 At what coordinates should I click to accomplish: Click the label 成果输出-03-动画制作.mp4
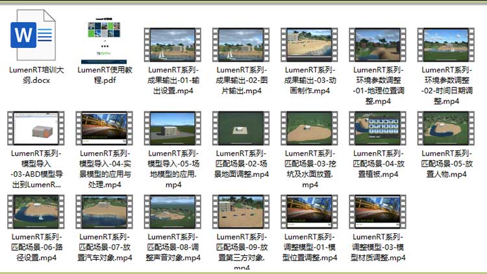[x=310, y=80]
